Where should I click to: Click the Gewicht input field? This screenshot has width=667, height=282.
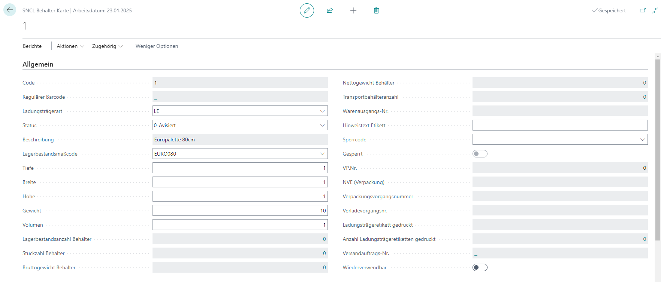click(x=240, y=211)
